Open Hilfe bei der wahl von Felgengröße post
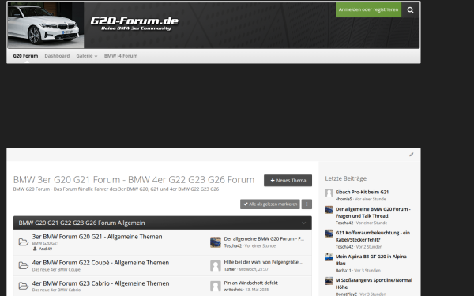Image resolution: width=474 pixels, height=296 pixels. click(x=264, y=262)
